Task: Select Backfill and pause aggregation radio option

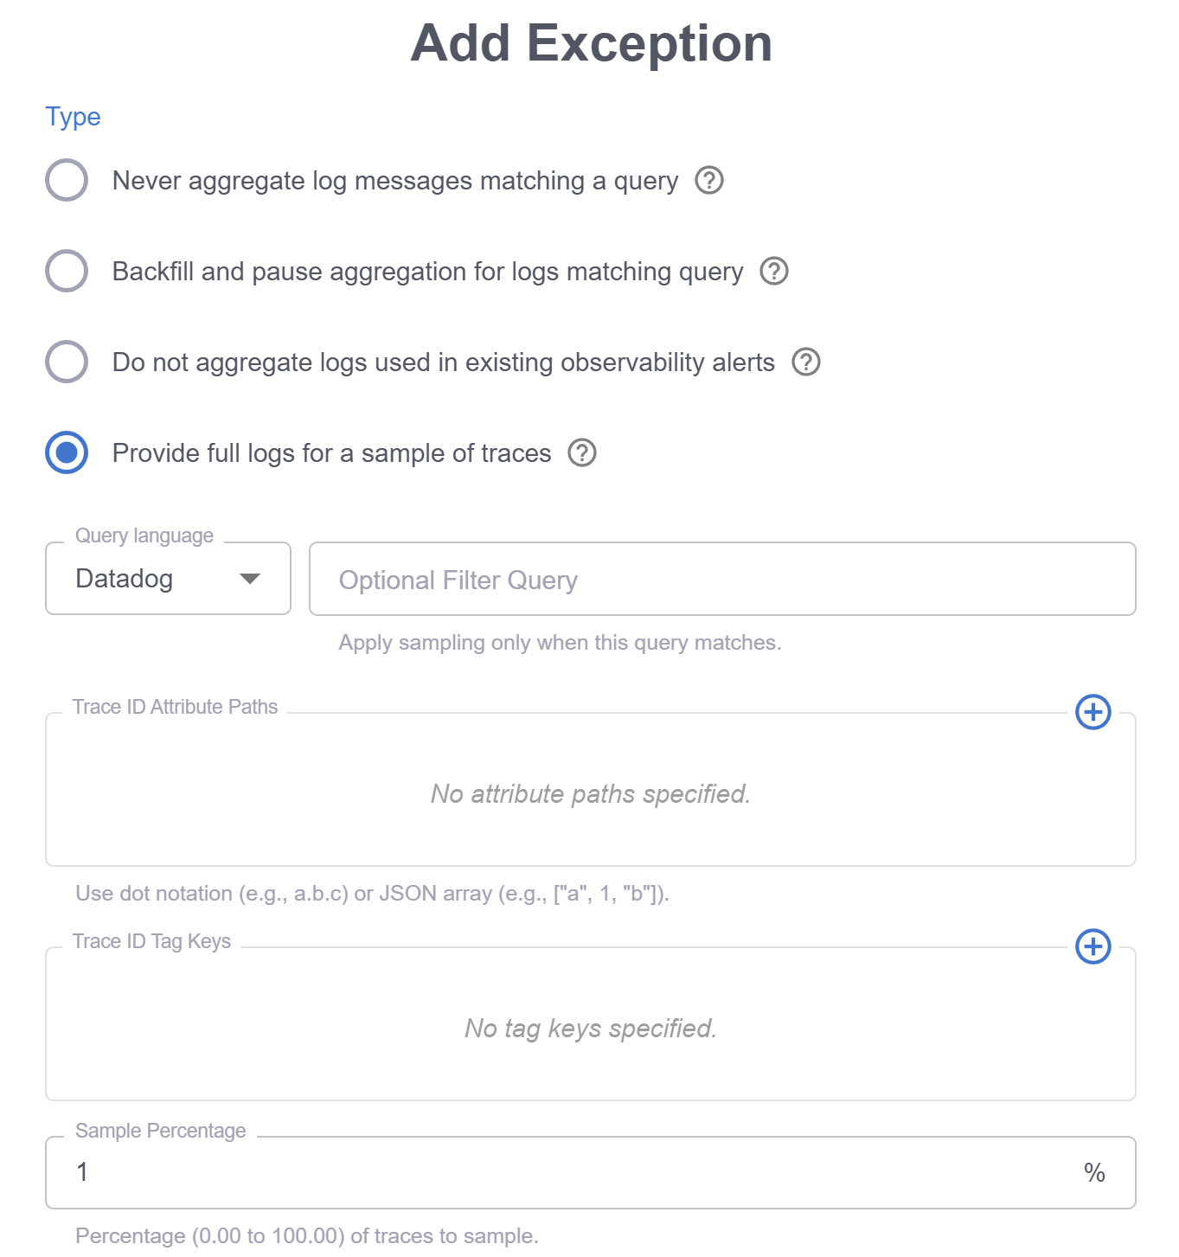Action: 67,271
